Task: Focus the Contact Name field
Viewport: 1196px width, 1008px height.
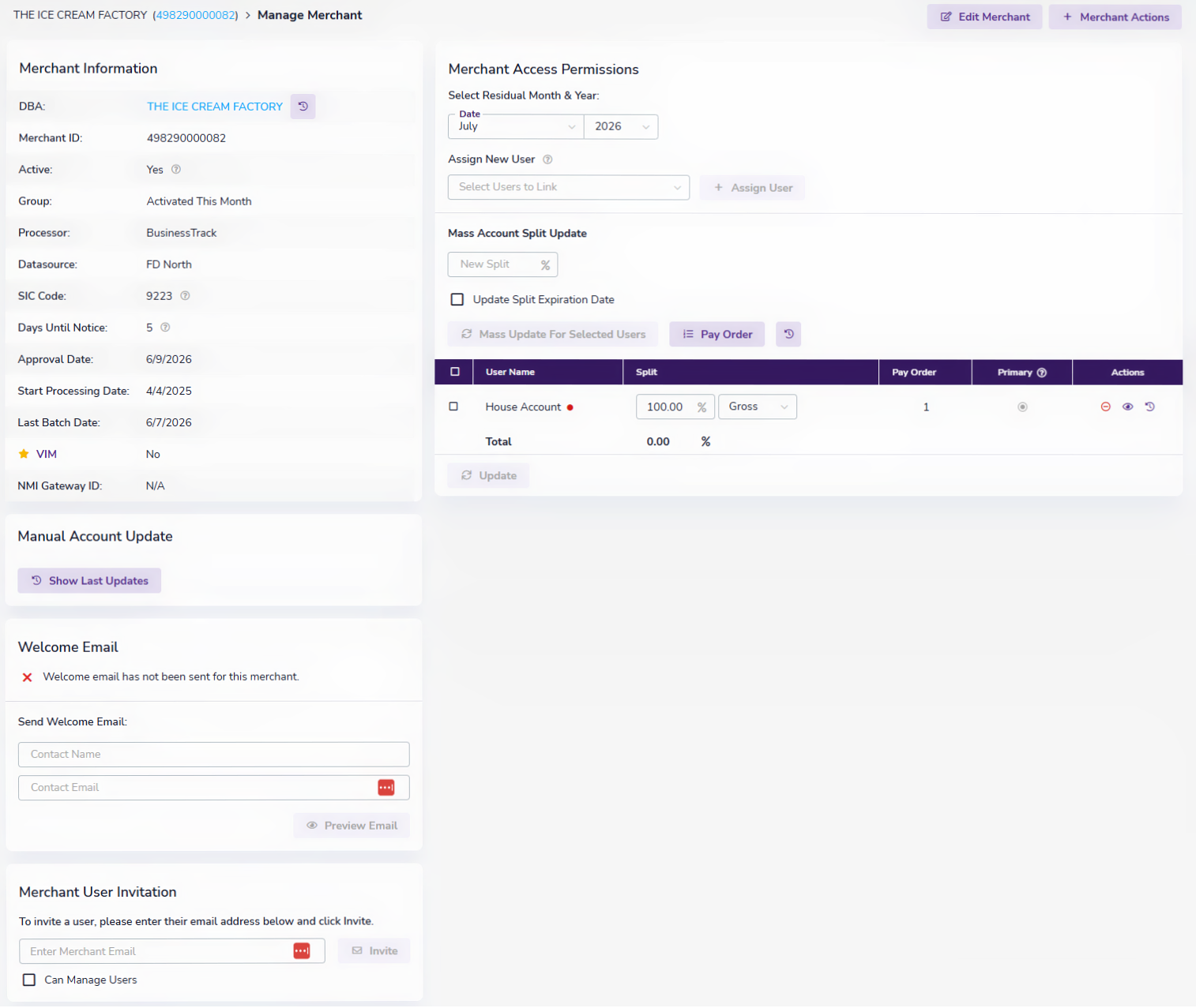Action: point(214,755)
